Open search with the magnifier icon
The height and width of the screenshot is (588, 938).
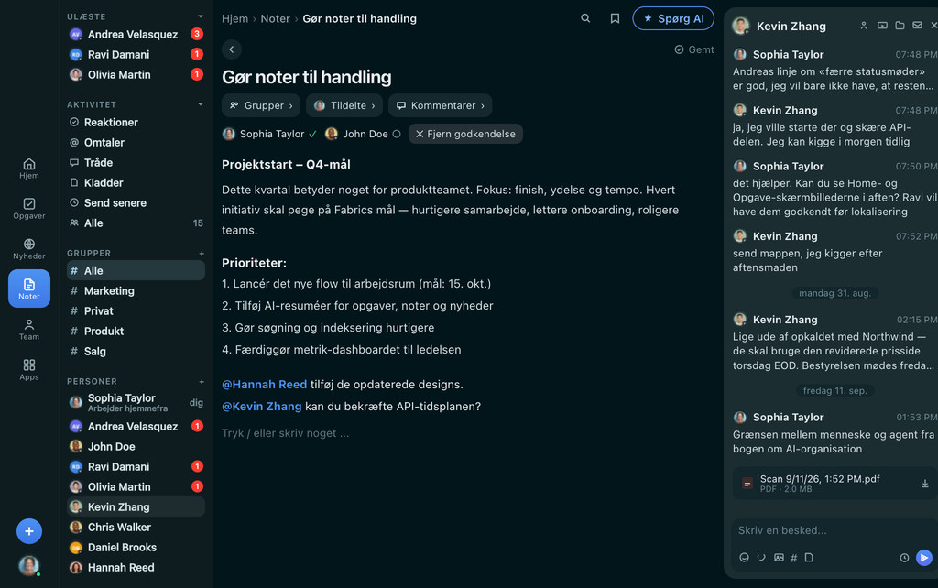pos(585,18)
